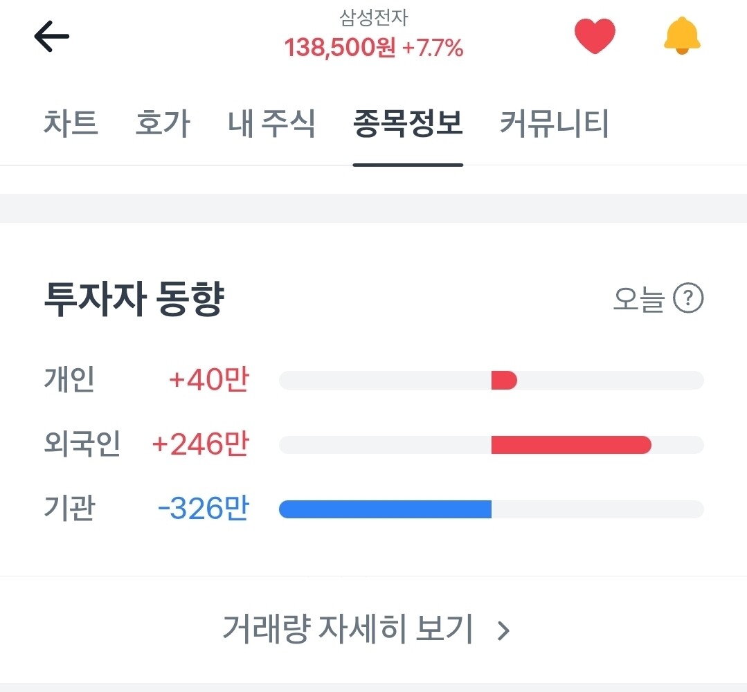Switch to the 호가 tab
This screenshot has height=692, width=747.
pos(163,123)
